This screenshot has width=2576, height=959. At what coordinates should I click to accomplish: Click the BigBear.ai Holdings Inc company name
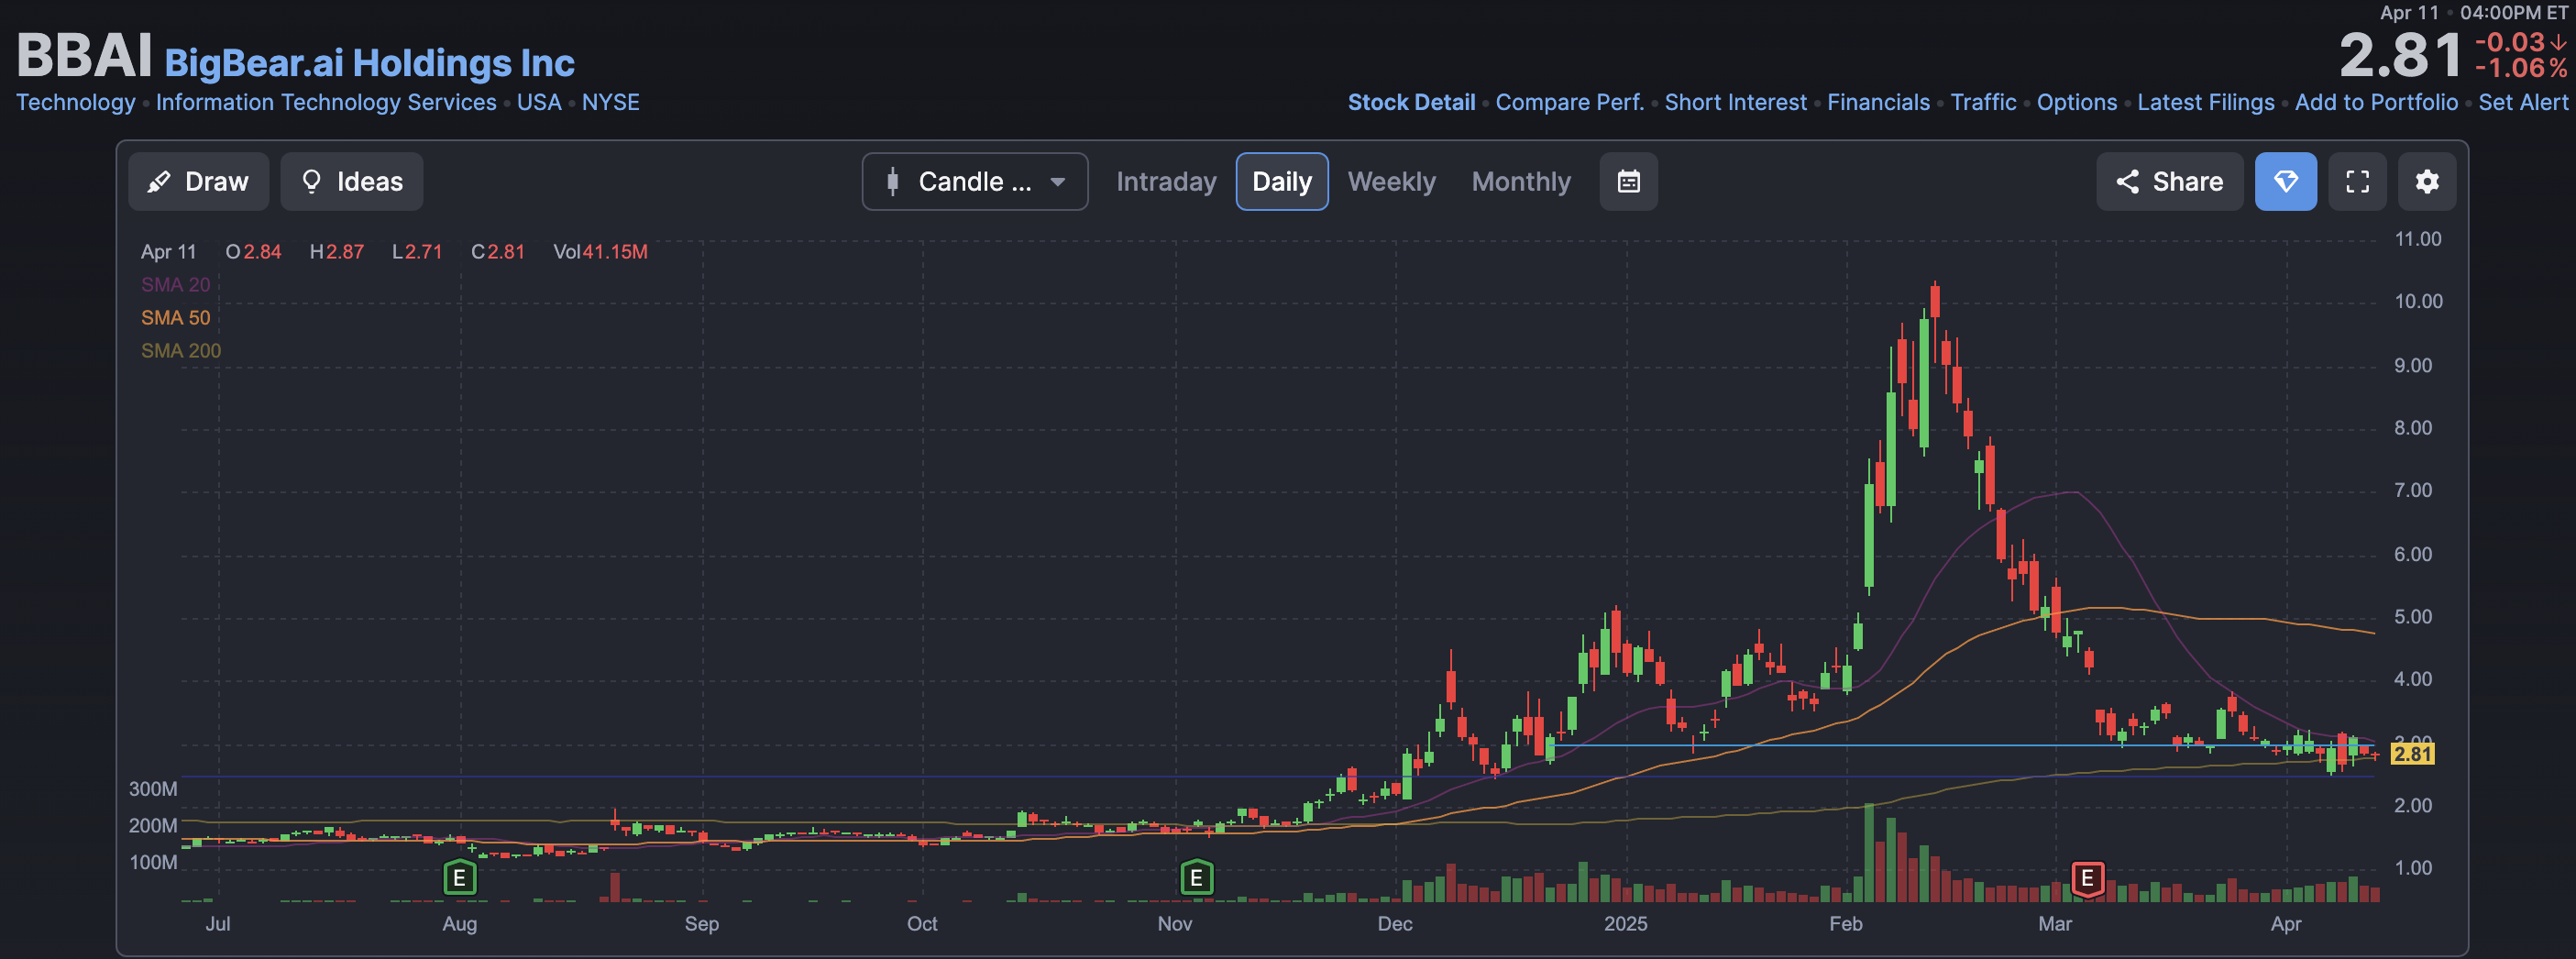tap(369, 63)
